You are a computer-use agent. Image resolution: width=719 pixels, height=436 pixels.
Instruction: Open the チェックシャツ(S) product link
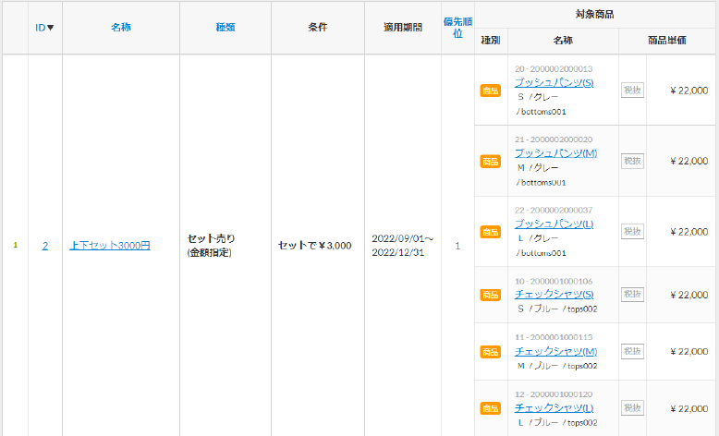[554, 295]
